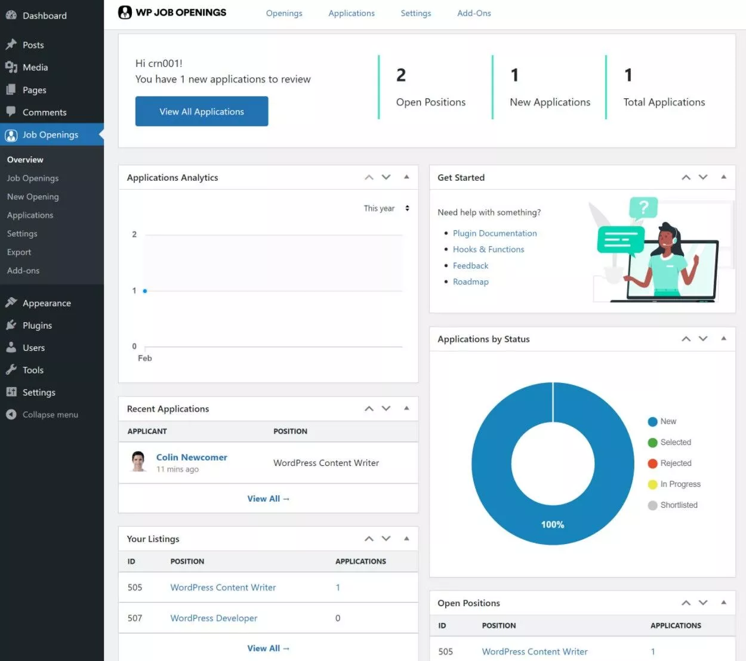Move Your Listings panel up
The width and height of the screenshot is (746, 661).
tap(369, 539)
